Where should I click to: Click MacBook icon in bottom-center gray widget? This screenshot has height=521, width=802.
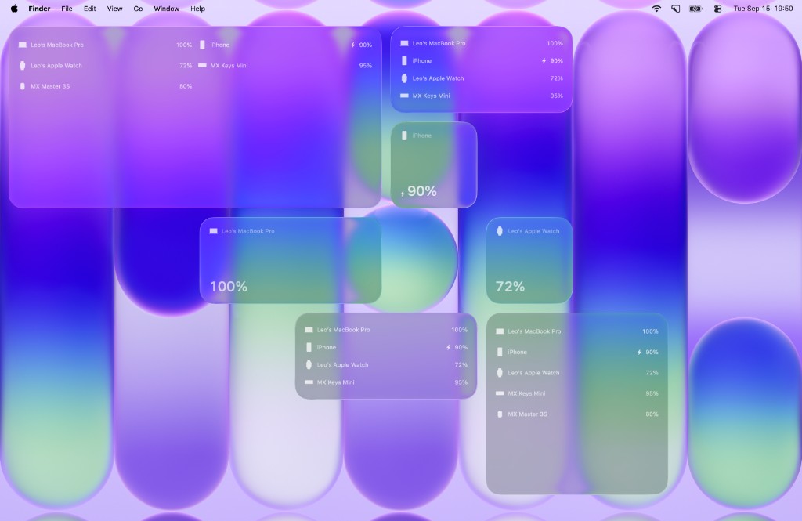(x=309, y=330)
